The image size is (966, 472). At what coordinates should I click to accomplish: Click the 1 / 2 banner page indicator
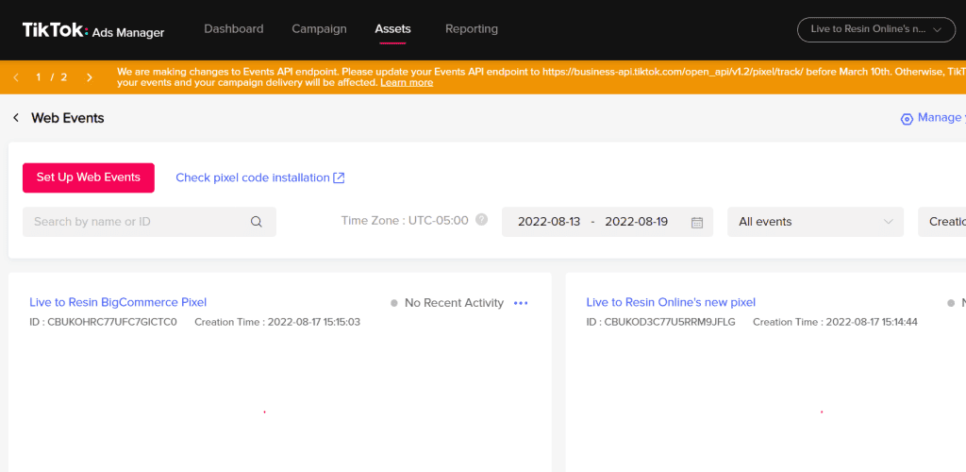52,77
